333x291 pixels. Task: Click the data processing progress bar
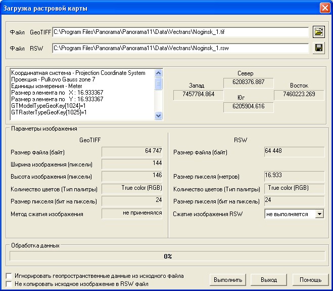[x=168, y=256]
